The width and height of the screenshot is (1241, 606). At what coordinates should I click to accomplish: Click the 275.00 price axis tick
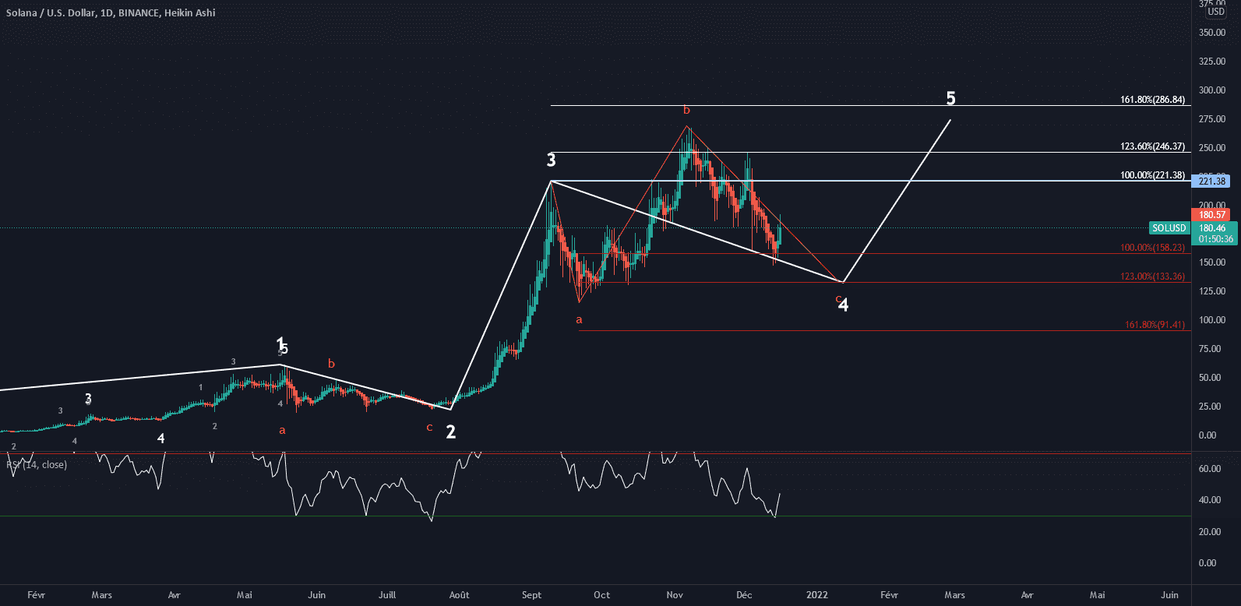pyautogui.click(x=1212, y=119)
